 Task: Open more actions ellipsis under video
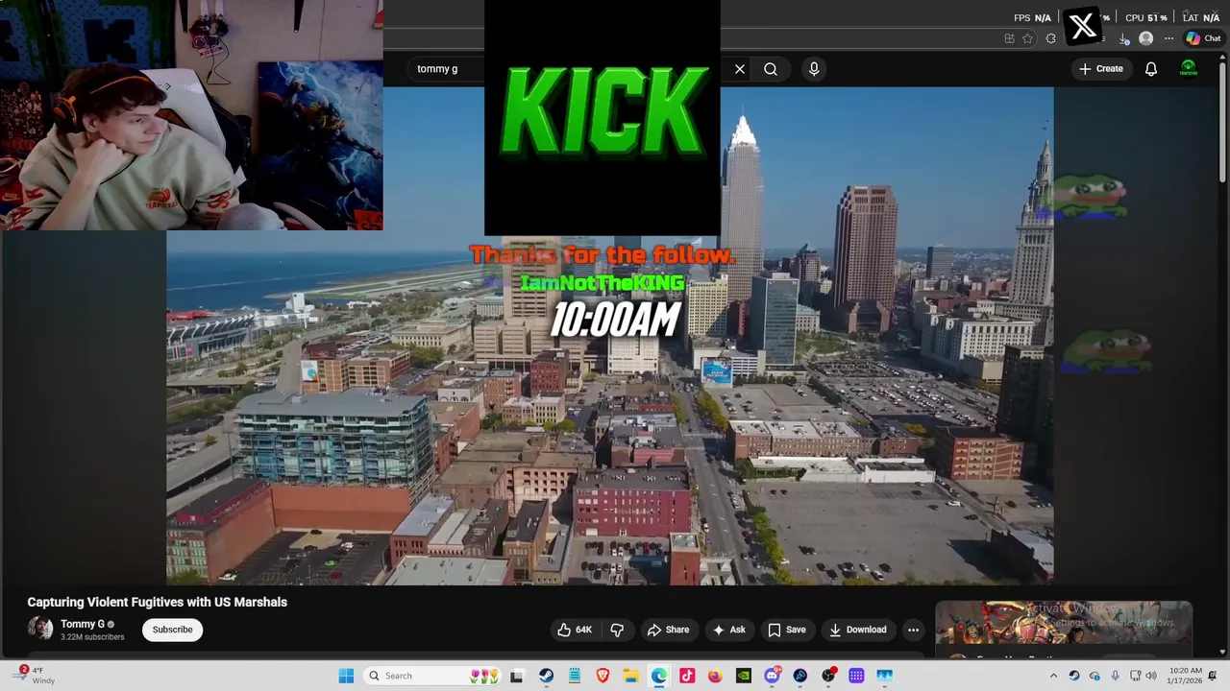[914, 630]
